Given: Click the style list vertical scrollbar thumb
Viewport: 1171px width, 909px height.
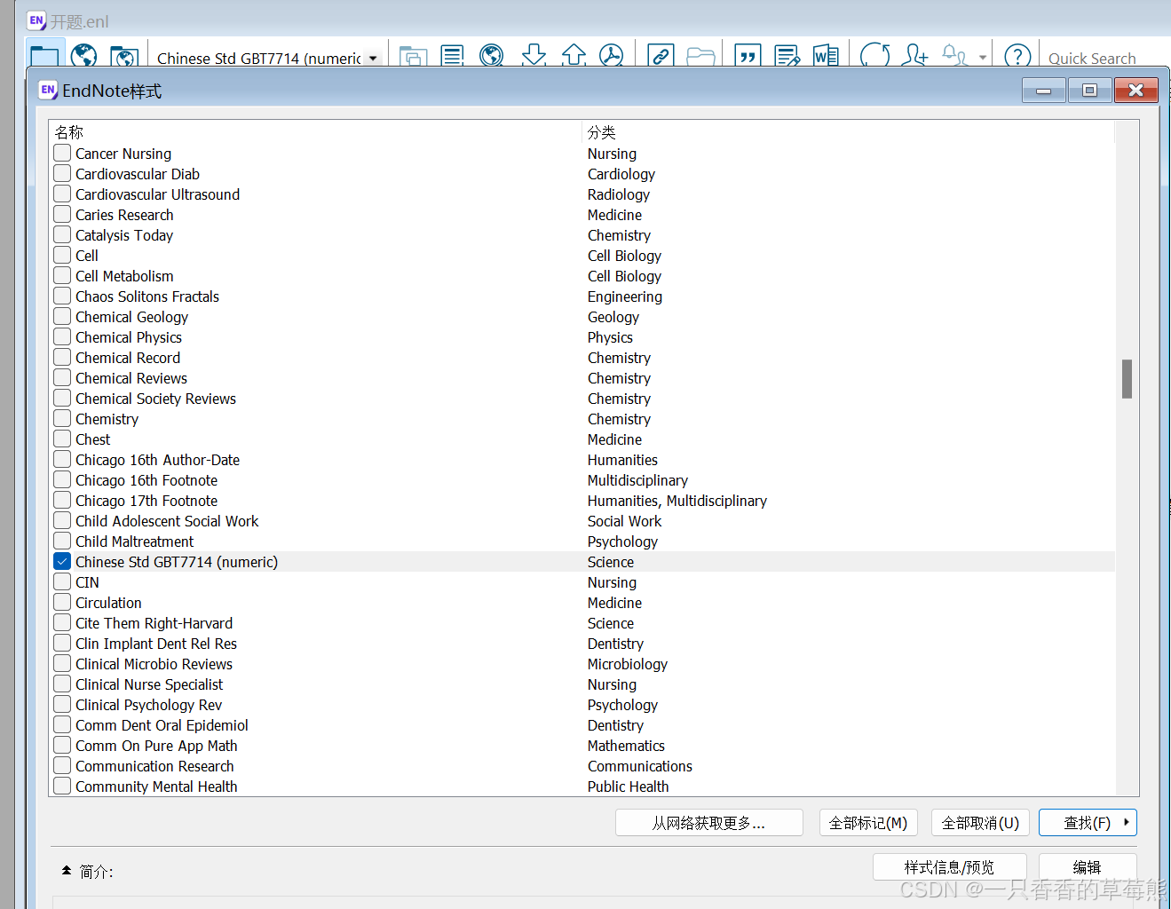Looking at the screenshot, I should click(x=1127, y=379).
